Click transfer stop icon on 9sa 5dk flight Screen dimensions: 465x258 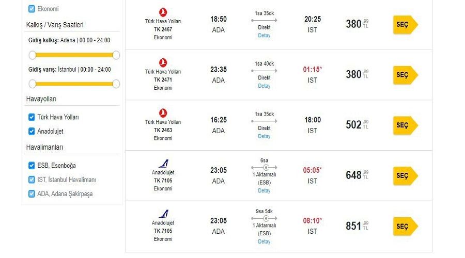click(x=266, y=219)
